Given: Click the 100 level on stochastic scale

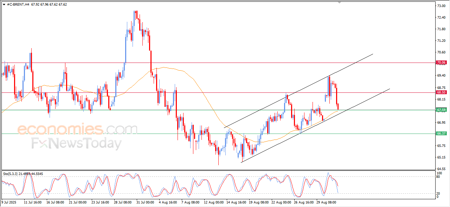Looking at the screenshot, I should 439,173.
